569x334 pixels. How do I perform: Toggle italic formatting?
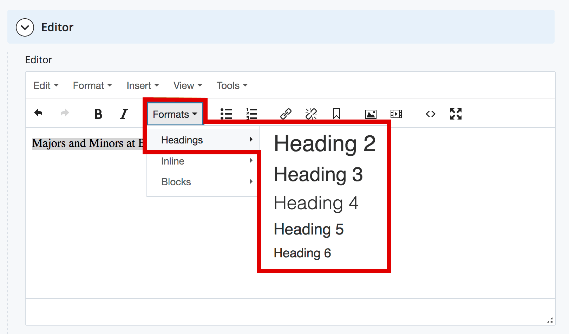(x=124, y=114)
